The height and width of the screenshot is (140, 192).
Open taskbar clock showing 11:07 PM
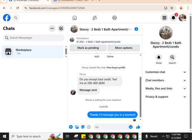(x=176, y=136)
